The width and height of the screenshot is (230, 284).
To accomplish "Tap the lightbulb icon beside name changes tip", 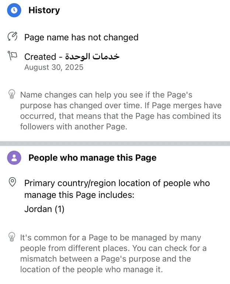I will 11,95.
